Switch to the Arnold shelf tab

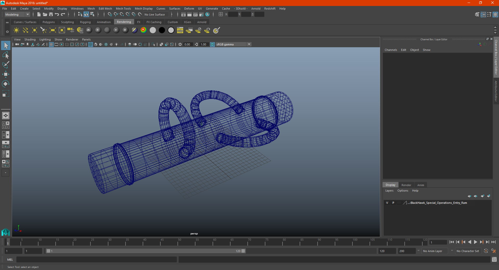[x=202, y=22]
